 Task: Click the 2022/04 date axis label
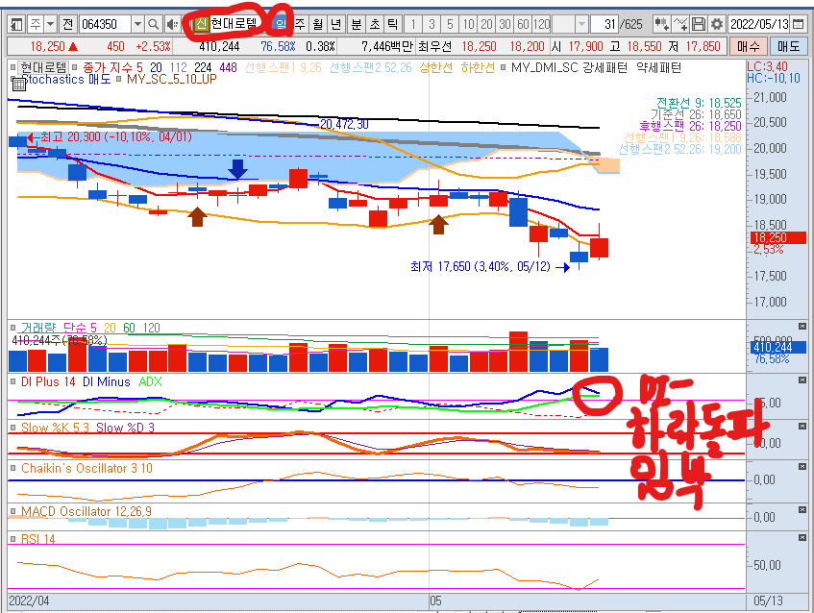(x=29, y=601)
